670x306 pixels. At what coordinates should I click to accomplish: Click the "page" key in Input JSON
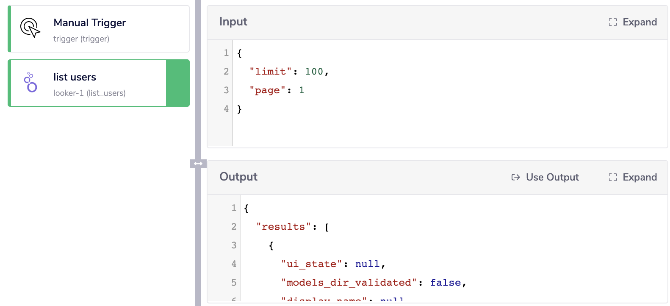[267, 90]
